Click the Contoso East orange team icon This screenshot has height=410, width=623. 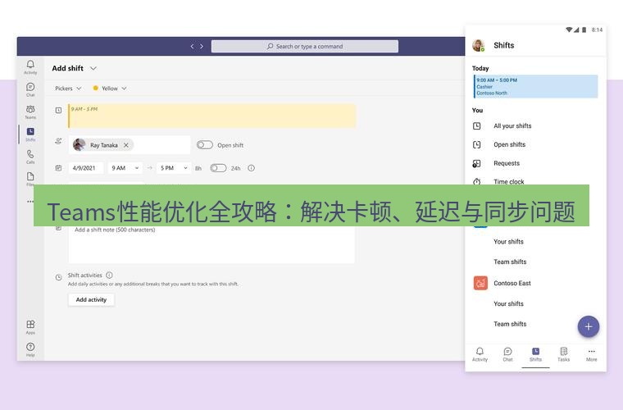click(x=480, y=283)
